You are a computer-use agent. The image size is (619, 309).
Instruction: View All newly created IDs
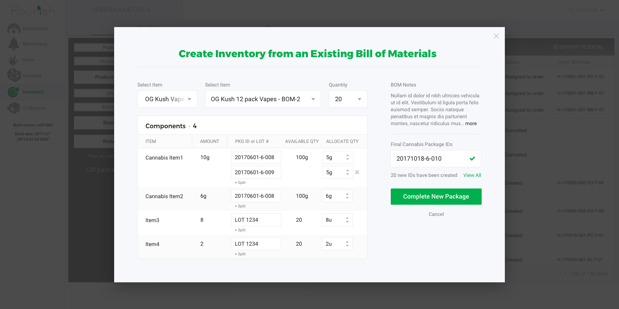pyautogui.click(x=472, y=175)
